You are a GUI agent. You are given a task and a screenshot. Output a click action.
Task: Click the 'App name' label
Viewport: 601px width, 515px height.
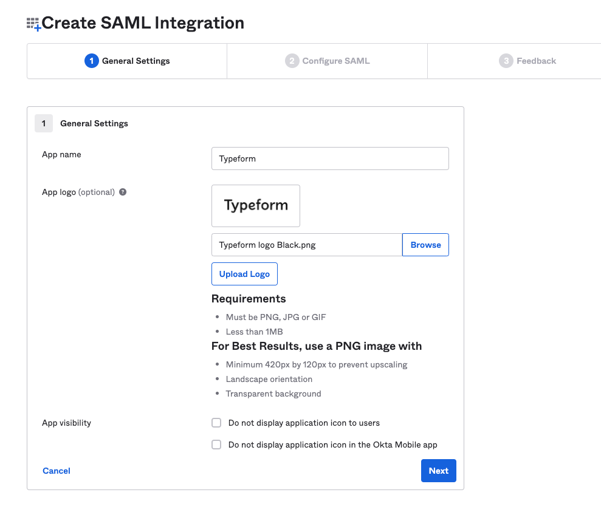click(62, 154)
